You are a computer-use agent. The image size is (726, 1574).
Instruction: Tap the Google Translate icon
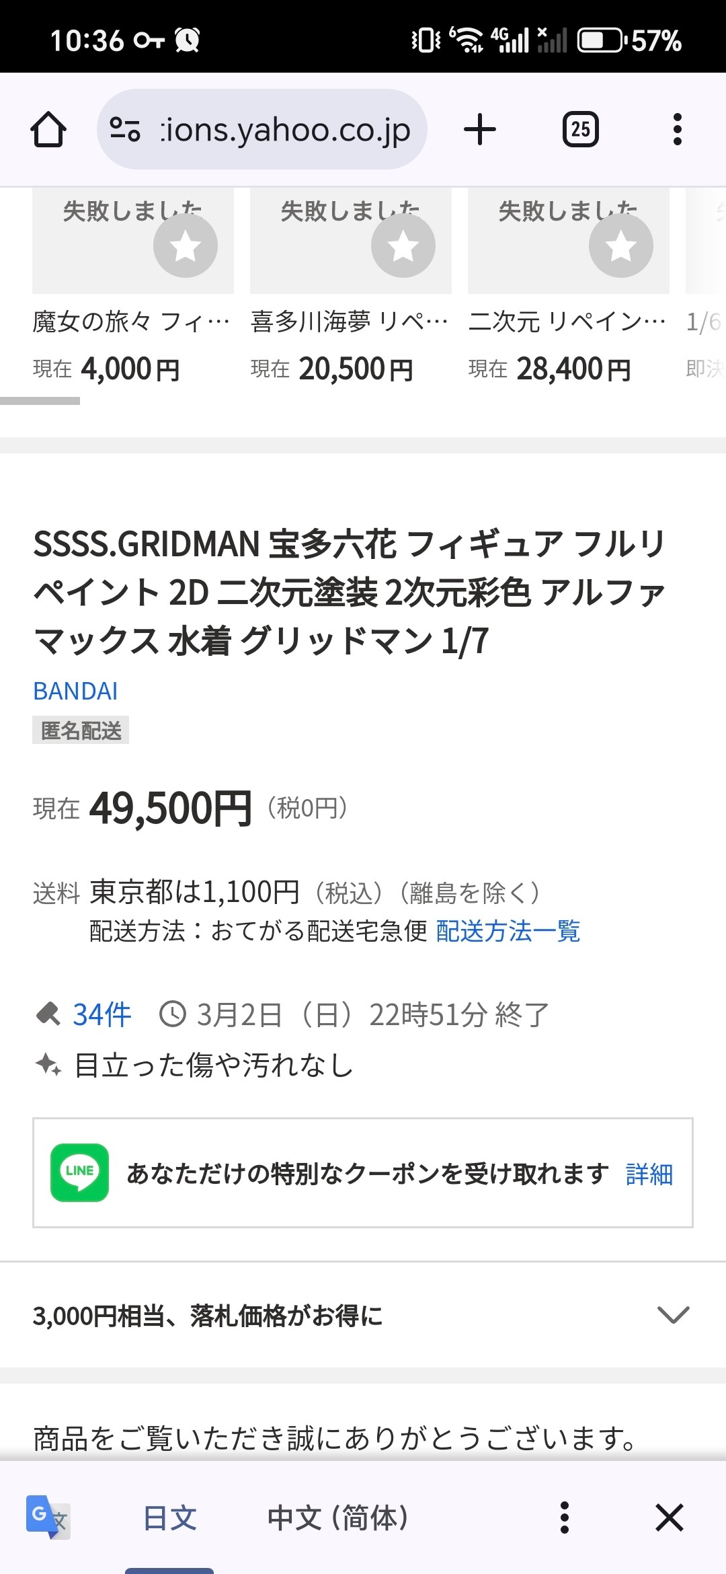[x=47, y=1517]
